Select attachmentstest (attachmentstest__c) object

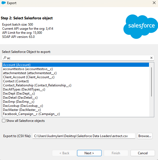[75, 73]
